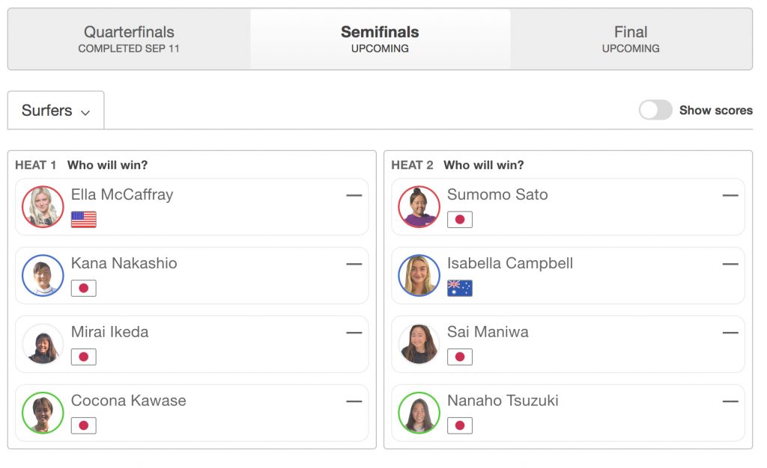767x468 pixels.
Task: Switch to the Quarterfinals tab
Action: (x=129, y=39)
